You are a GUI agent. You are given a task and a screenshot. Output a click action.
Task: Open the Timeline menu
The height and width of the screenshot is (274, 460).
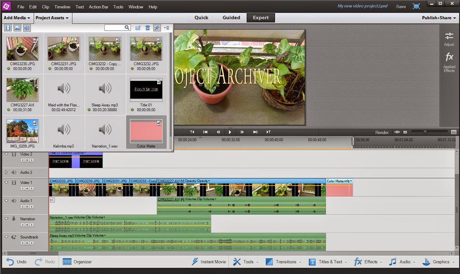(62, 7)
